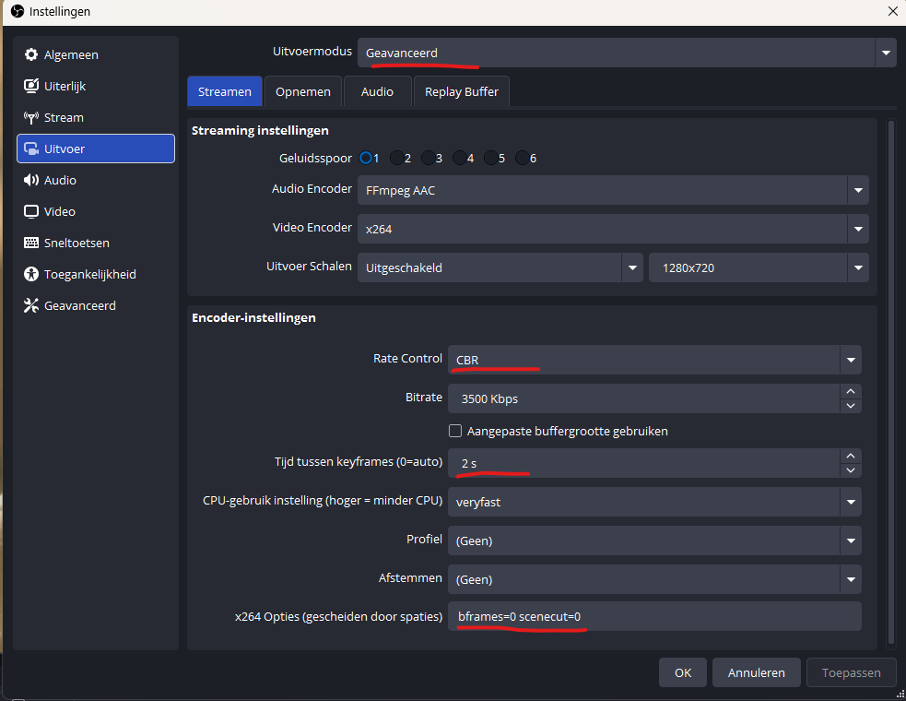The width and height of the screenshot is (906, 701).
Task: Open the Stream antenna icon section
Action: coord(31,118)
